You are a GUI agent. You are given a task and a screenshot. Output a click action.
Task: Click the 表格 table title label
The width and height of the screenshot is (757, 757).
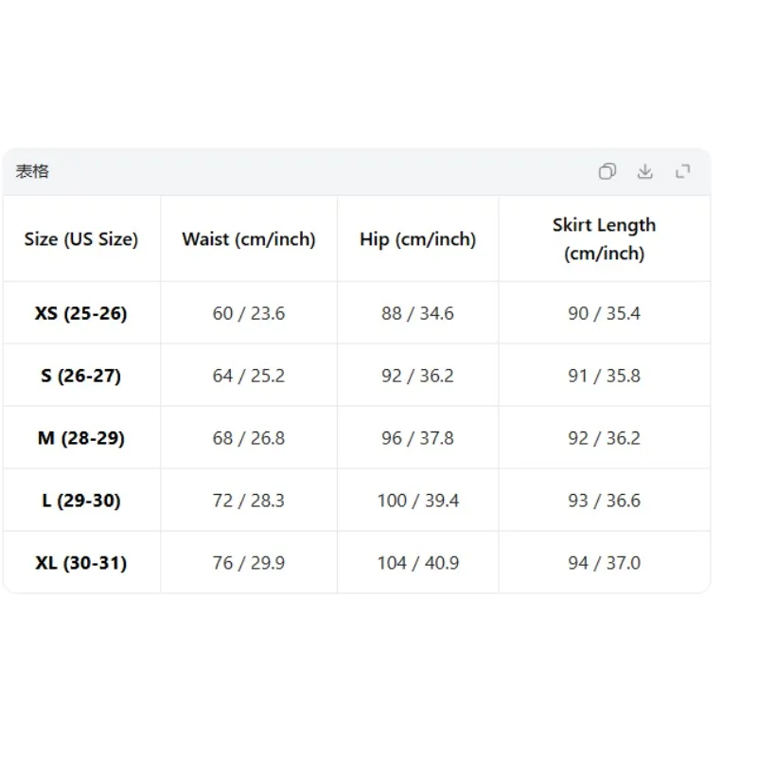[x=32, y=171]
